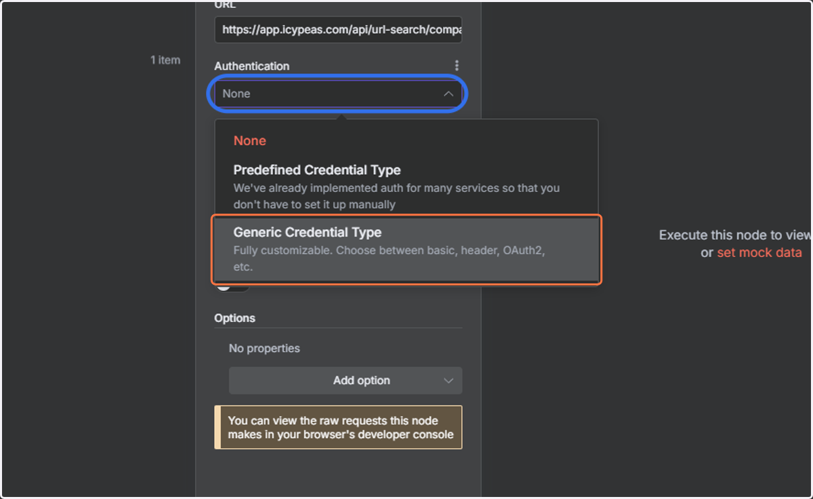Click the raw requests notice box
This screenshot has height=499, width=813.
point(338,427)
